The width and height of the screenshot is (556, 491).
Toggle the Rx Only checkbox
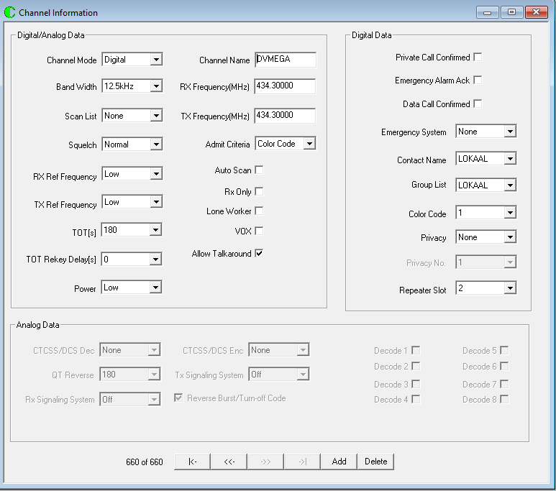(259, 192)
